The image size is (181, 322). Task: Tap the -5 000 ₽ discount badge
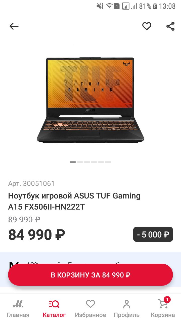(x=153, y=234)
